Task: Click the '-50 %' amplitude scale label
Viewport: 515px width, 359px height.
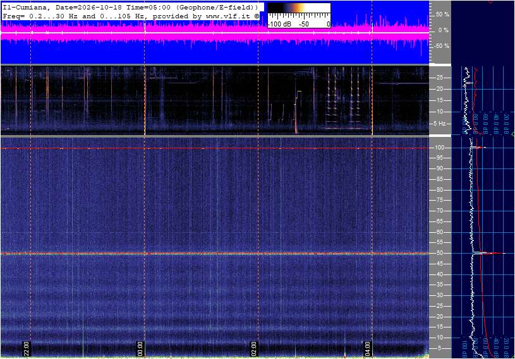Action: (442, 46)
